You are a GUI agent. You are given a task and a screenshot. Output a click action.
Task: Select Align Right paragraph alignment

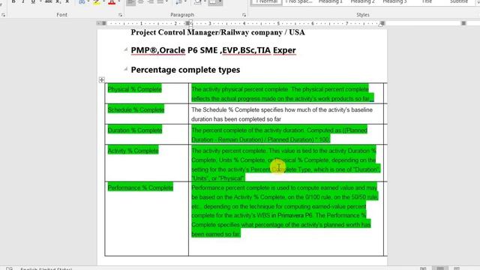(150, 1)
